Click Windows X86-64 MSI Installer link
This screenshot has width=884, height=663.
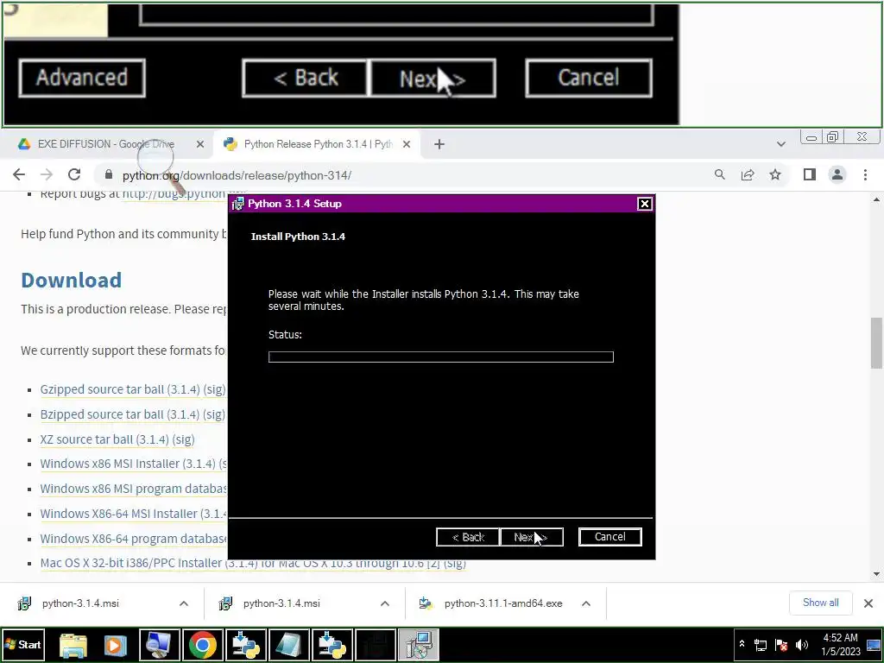pyautogui.click(x=133, y=514)
